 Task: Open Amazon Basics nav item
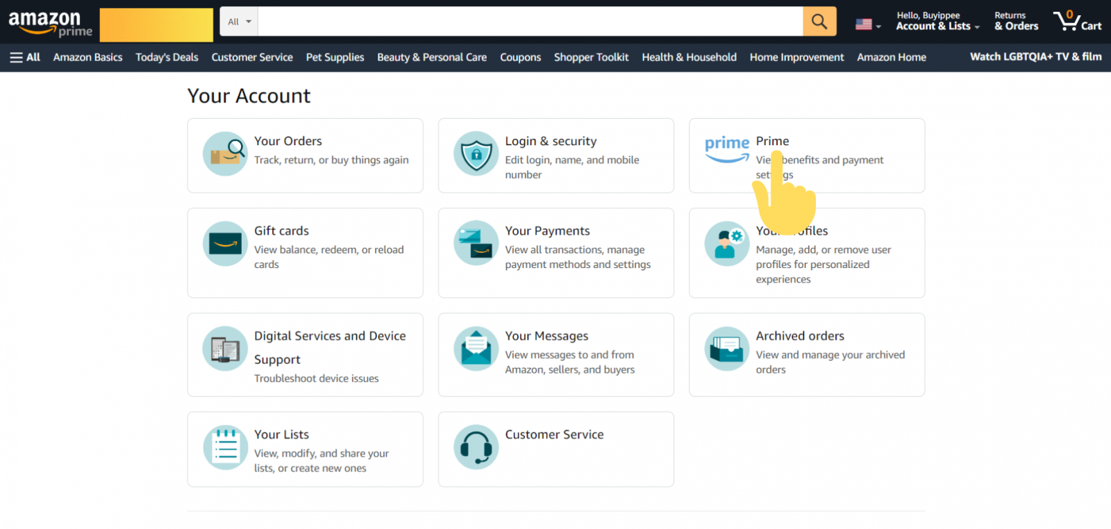[87, 57]
